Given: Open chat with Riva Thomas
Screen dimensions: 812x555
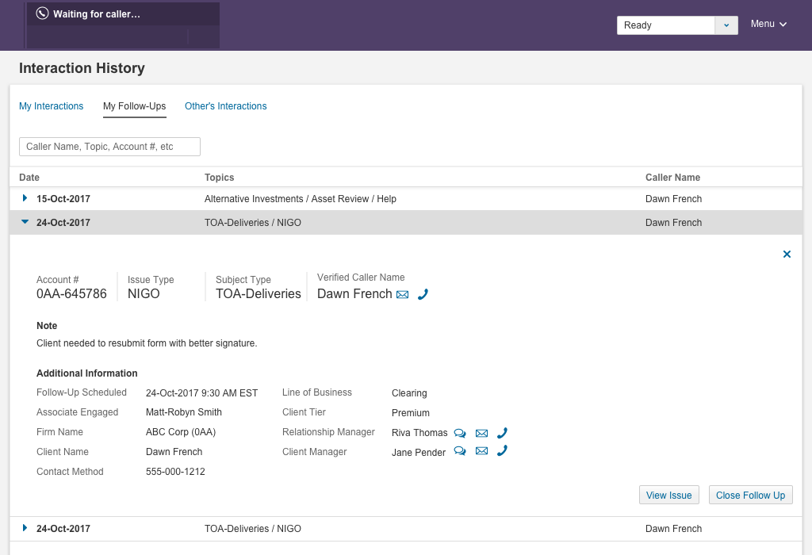Looking at the screenshot, I should click(x=460, y=433).
